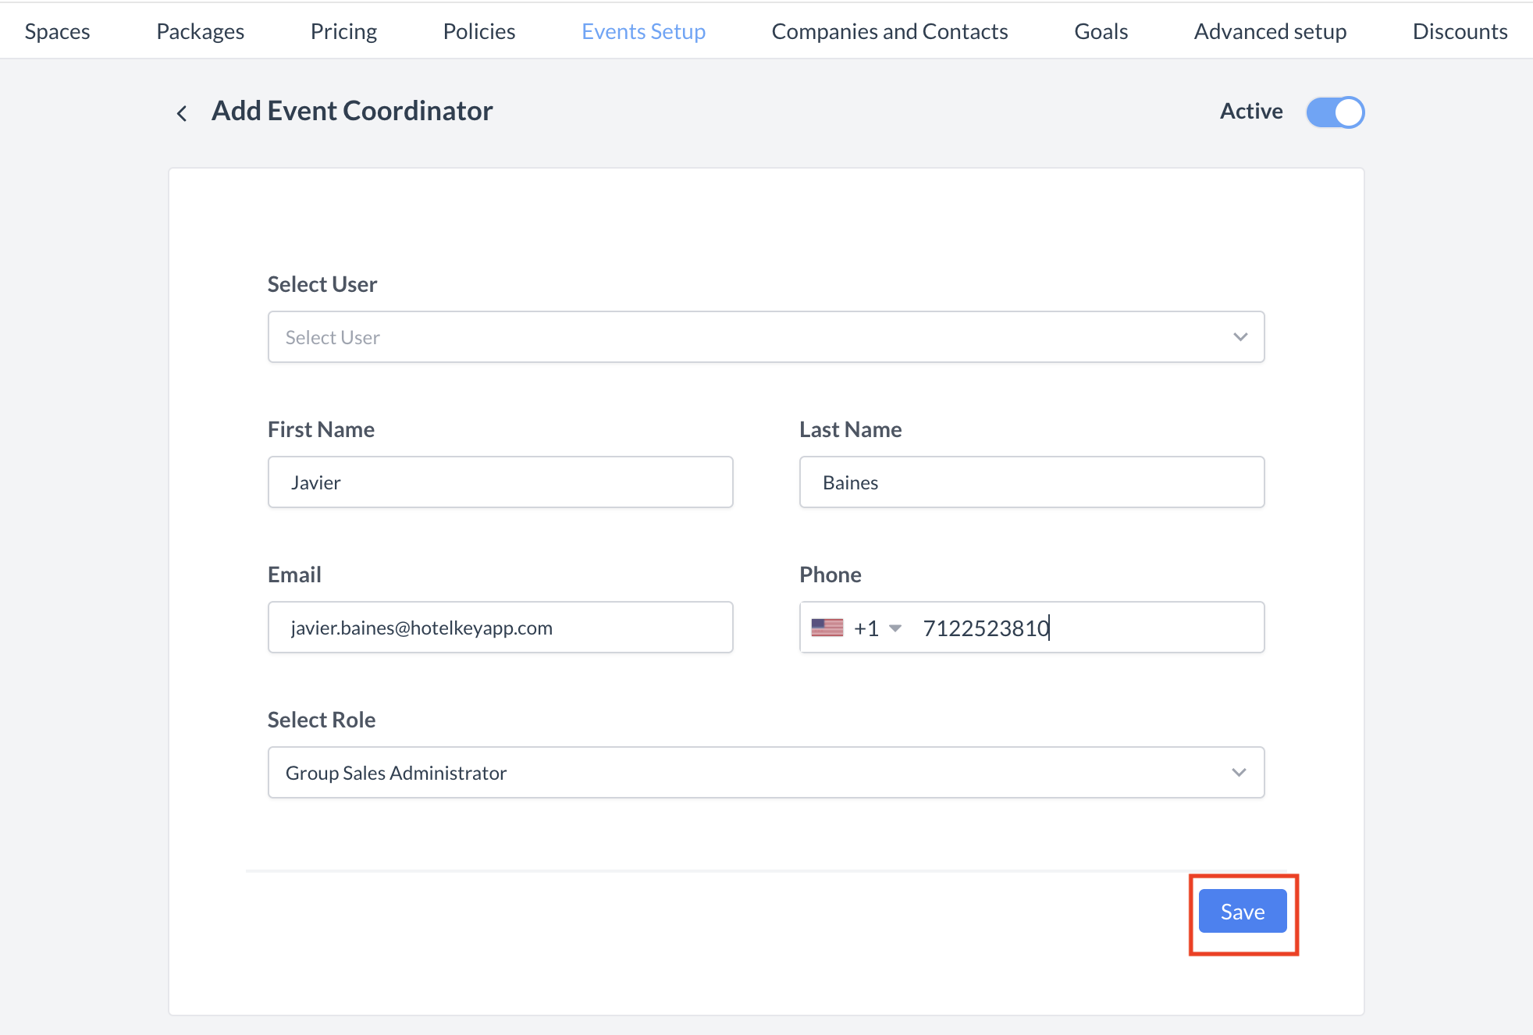The height and width of the screenshot is (1035, 1533).
Task: Open the Companies and Contacts tab
Action: (x=889, y=31)
